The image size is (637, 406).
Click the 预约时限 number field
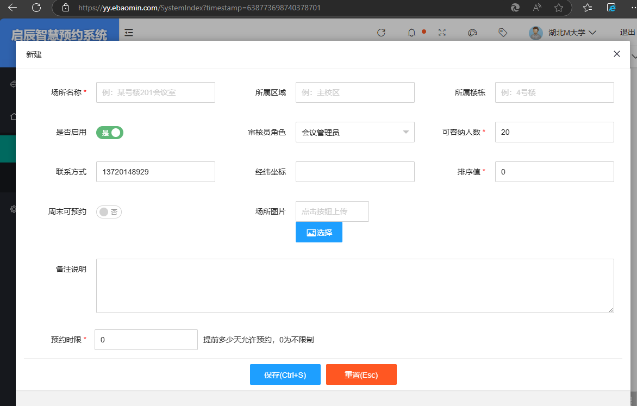tap(146, 340)
